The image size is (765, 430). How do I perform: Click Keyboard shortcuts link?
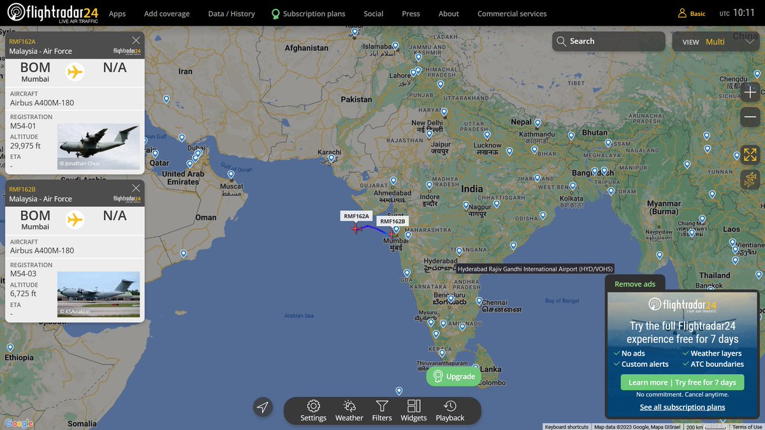(567, 427)
